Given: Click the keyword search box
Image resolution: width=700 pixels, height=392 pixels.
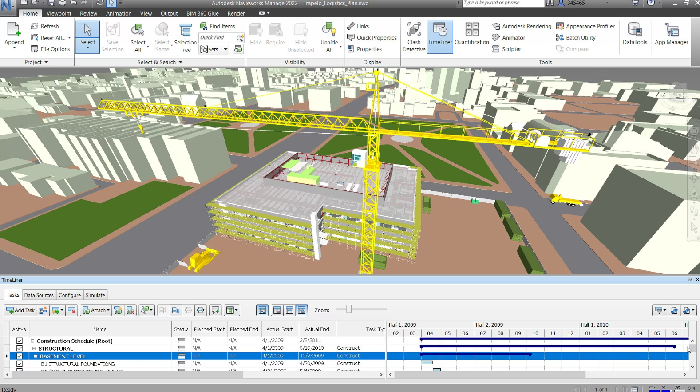Looking at the screenshot, I should (x=502, y=3).
